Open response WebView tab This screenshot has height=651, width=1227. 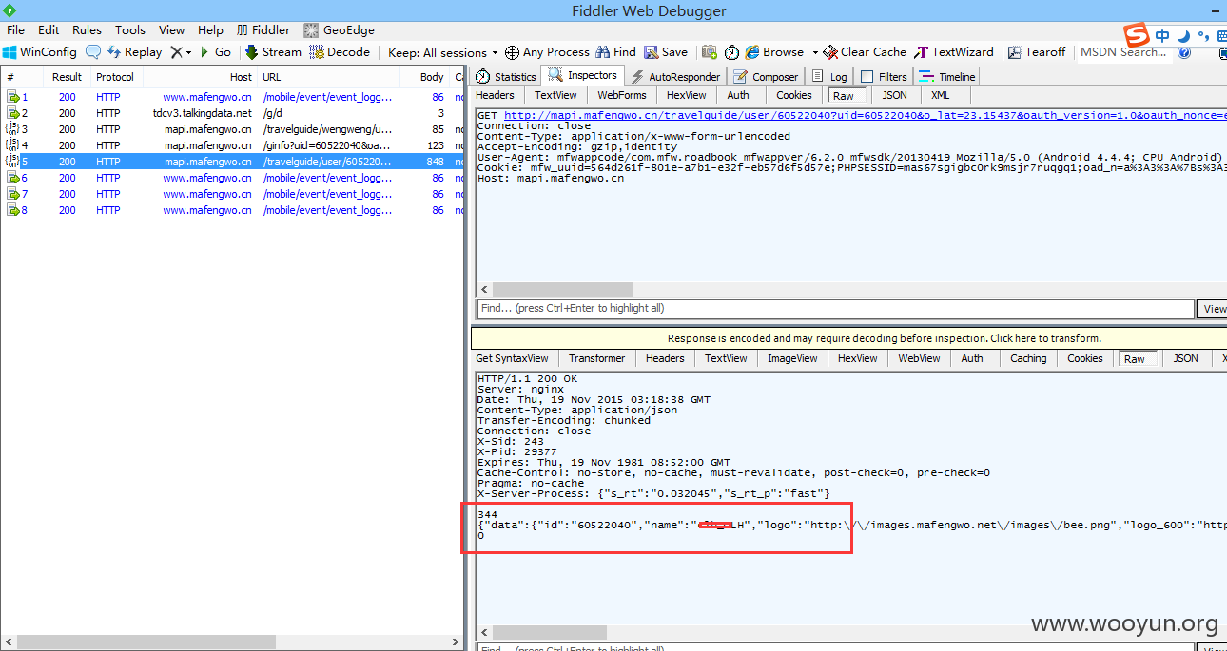click(x=920, y=358)
